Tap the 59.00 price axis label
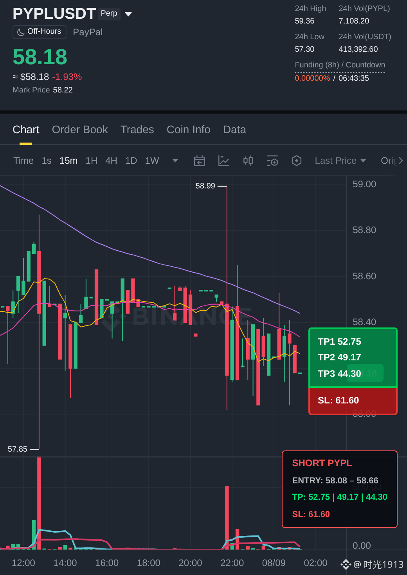 point(364,184)
